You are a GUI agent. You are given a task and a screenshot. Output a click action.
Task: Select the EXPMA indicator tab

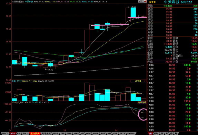131,133
